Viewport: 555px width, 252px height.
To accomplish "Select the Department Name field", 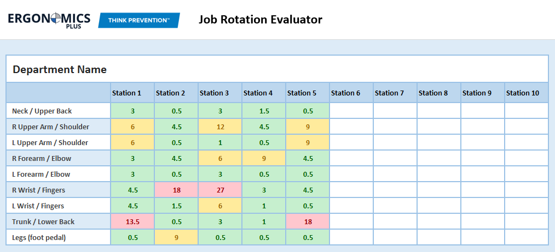I will (x=277, y=69).
